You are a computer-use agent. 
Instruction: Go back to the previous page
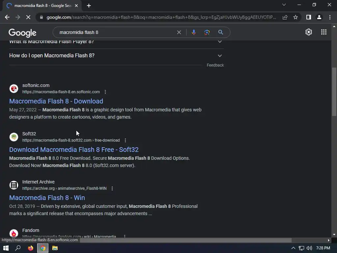pos(7,17)
